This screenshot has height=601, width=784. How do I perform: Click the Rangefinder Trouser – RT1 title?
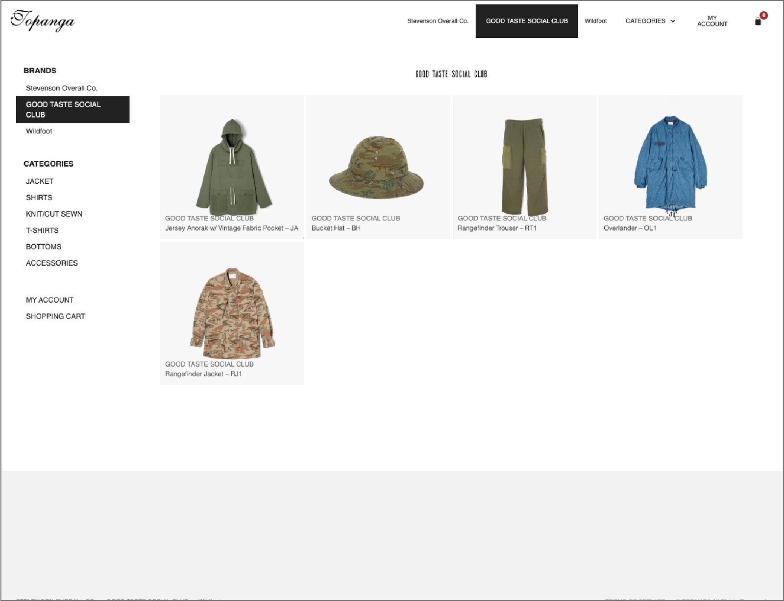tap(497, 228)
